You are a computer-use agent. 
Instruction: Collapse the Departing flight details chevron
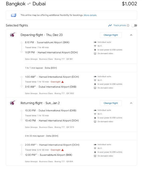[131, 35]
